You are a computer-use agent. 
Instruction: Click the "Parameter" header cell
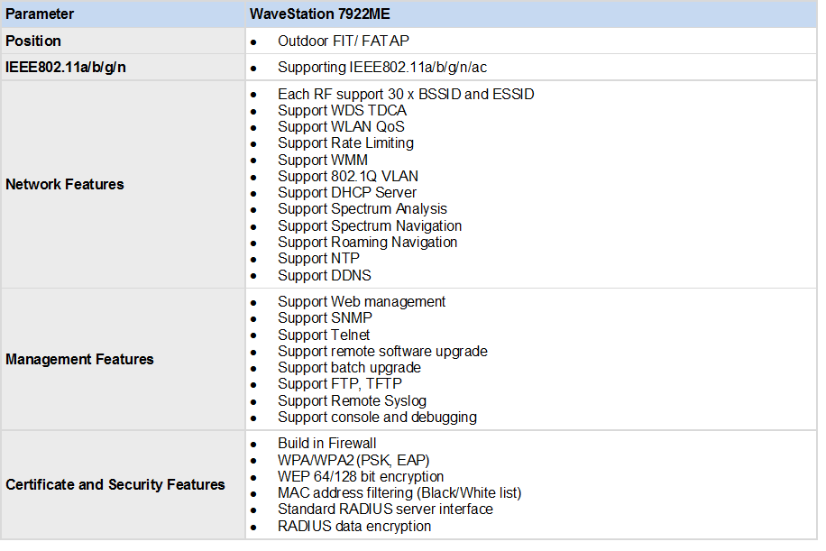tap(123, 14)
